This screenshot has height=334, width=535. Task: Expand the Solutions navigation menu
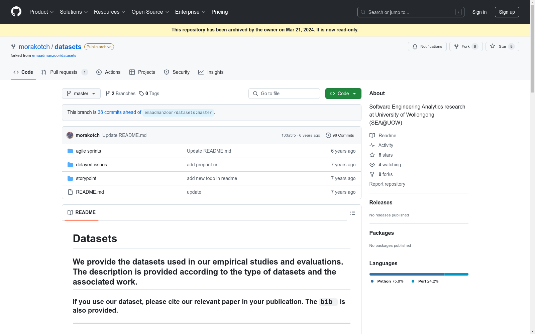[74, 12]
